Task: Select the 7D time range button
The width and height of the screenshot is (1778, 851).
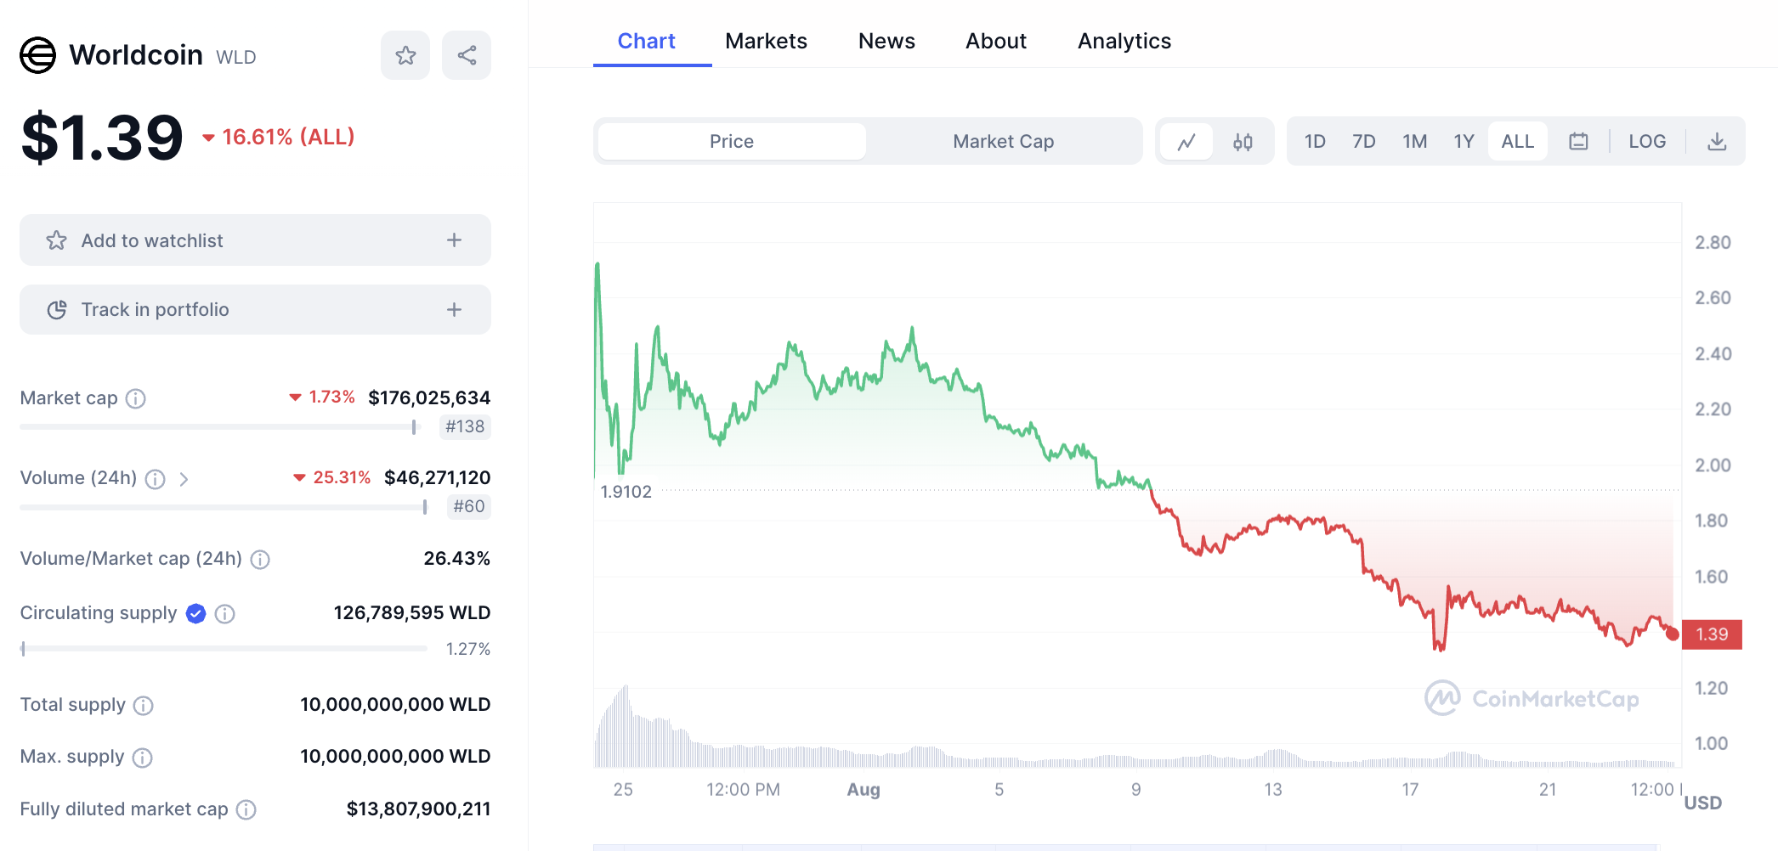Action: [1363, 142]
